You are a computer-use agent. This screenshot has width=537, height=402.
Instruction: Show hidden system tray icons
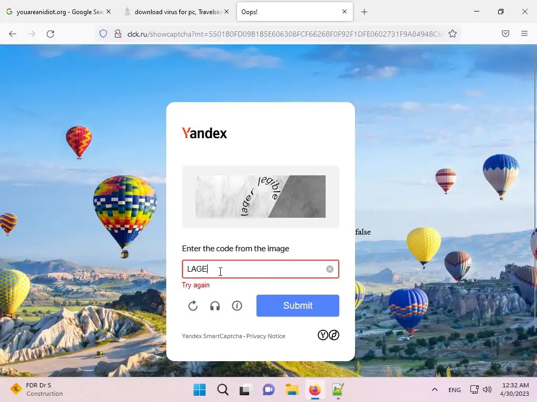click(x=435, y=389)
